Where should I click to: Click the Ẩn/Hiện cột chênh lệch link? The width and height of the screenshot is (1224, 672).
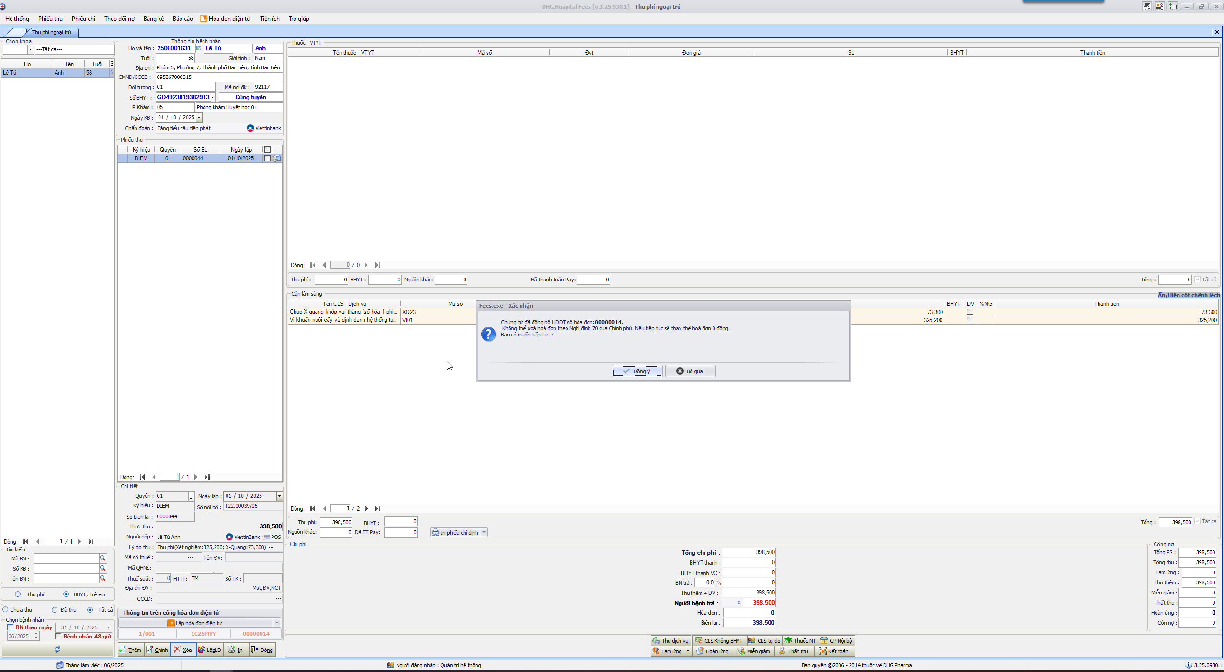tap(1189, 295)
